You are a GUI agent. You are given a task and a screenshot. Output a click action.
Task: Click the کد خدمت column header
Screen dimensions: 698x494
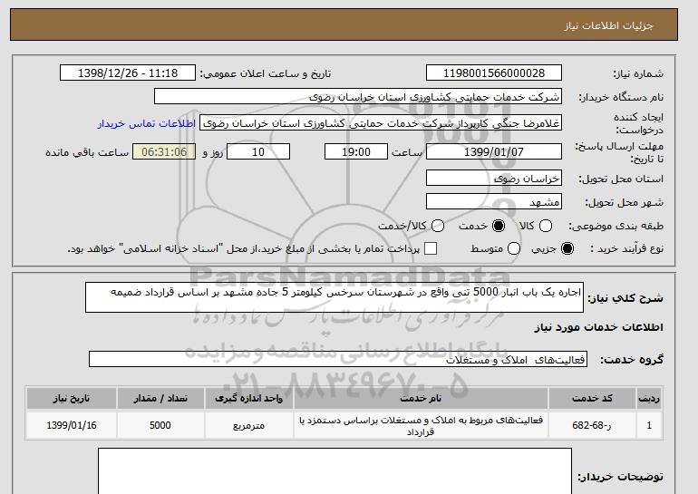coord(592,398)
